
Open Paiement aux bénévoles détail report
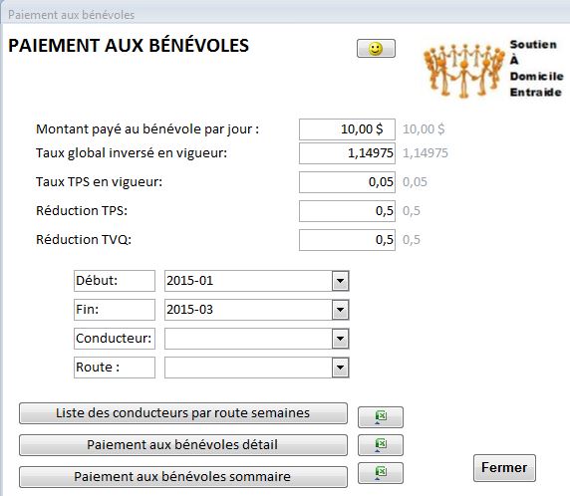pos(182,445)
